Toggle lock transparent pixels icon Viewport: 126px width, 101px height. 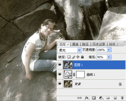click(69, 57)
